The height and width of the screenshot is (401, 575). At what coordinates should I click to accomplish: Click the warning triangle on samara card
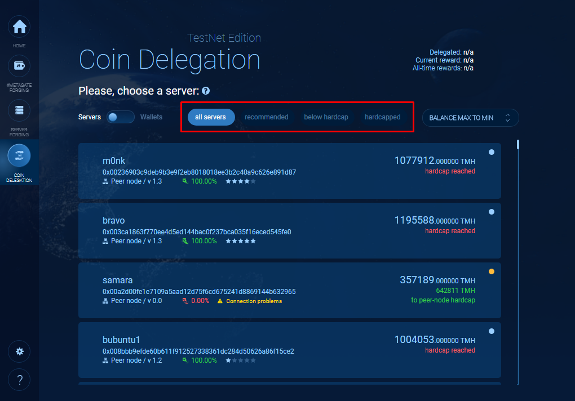pyautogui.click(x=220, y=301)
